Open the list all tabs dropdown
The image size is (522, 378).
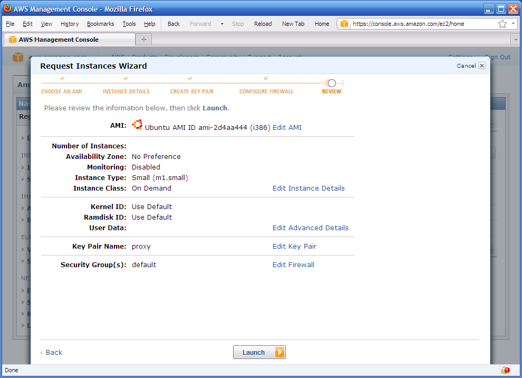515,40
